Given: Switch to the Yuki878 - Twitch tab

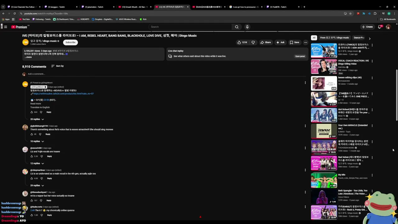Looking at the screenshot, I should point(282,7).
